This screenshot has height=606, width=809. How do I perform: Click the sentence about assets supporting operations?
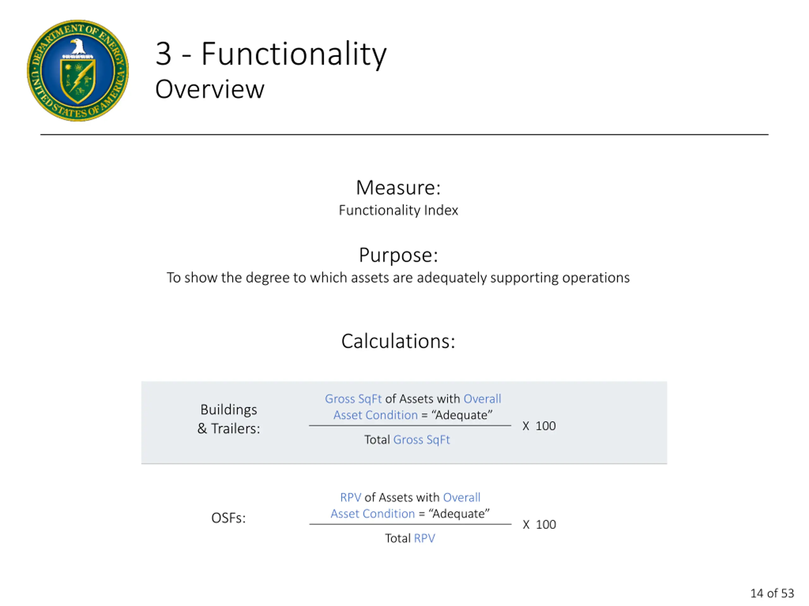pyautogui.click(x=398, y=278)
